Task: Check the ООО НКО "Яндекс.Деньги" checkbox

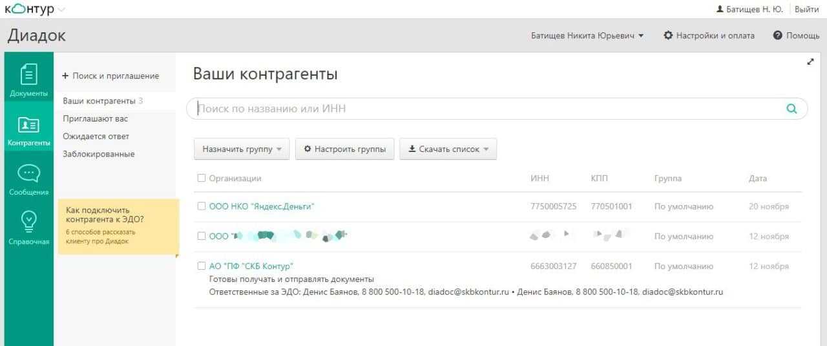Action: tap(201, 206)
